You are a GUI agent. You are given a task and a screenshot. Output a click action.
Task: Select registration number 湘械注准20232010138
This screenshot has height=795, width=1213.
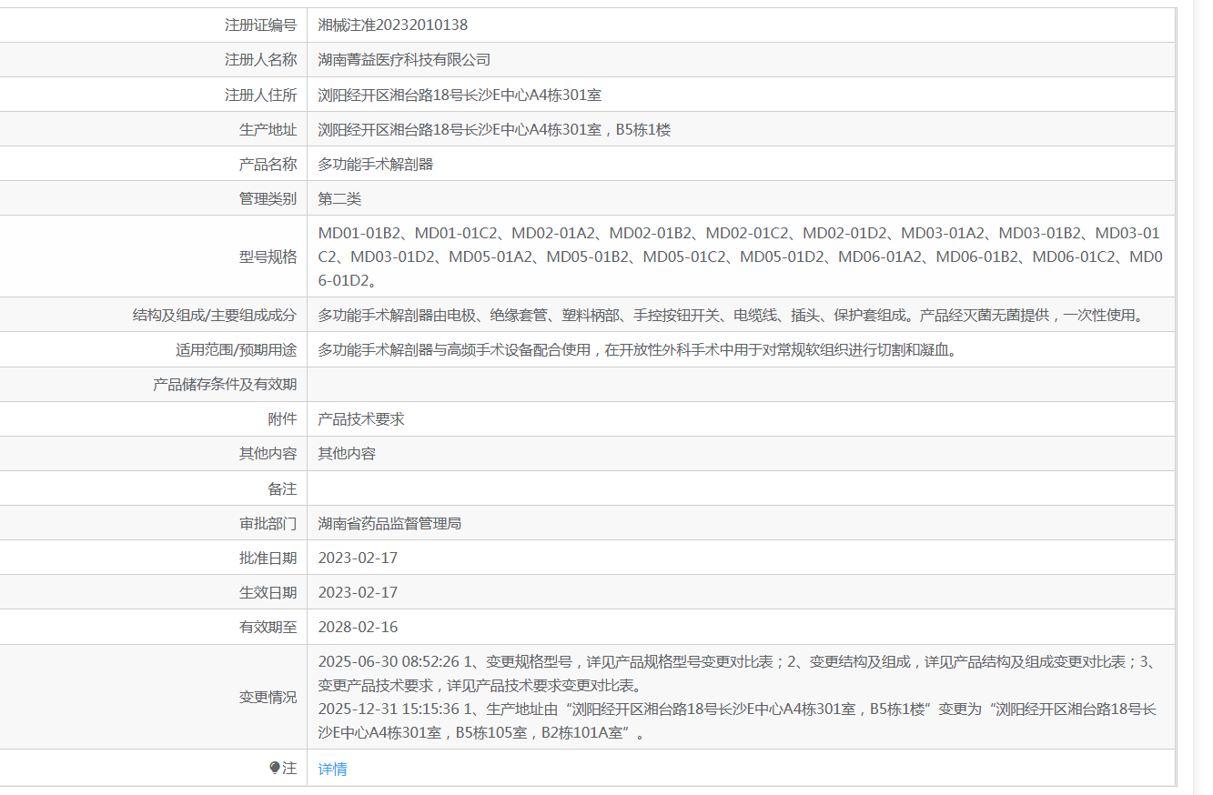coord(392,25)
